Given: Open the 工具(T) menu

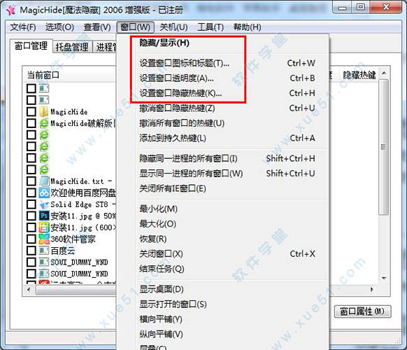Looking at the screenshot, I should [210, 27].
